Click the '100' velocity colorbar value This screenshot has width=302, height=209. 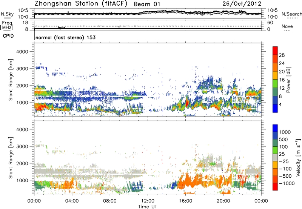pyautogui.click(x=284, y=147)
